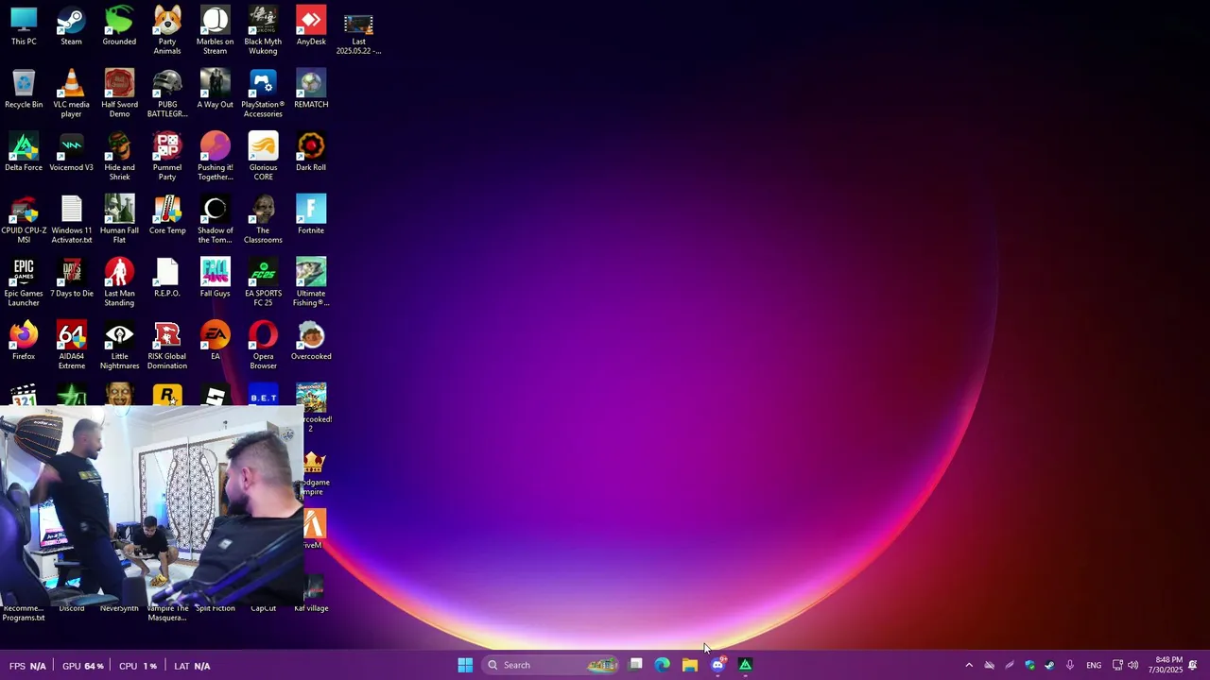The height and width of the screenshot is (680, 1210).
Task: Select Half Sword Demo icon
Action: point(119,93)
